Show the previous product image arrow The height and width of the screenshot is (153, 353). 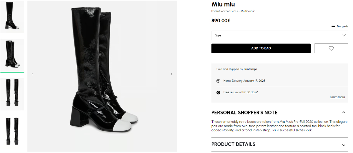[32, 74]
